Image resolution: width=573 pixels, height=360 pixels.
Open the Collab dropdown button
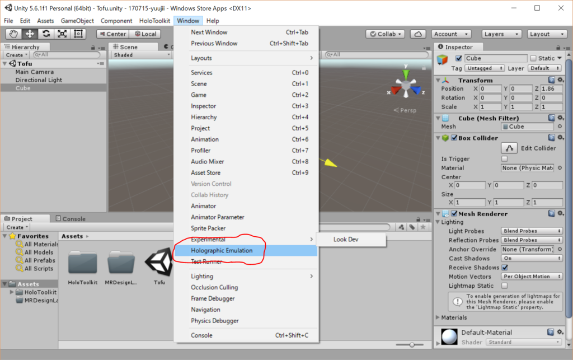click(x=385, y=34)
